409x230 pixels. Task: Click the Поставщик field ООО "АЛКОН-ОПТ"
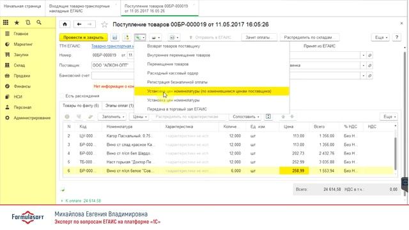coord(112,65)
